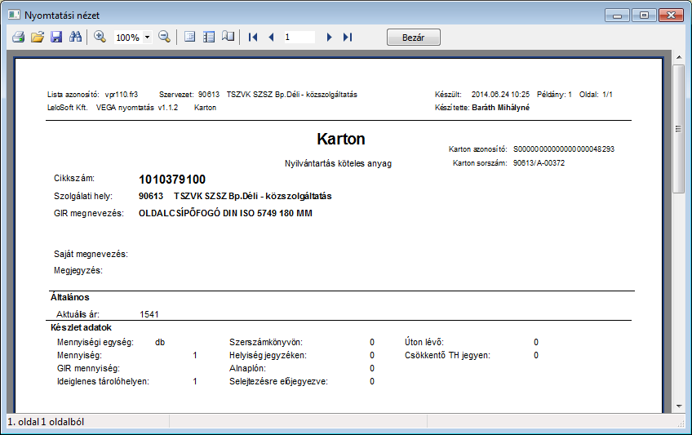Click the Úton lévő label
Image resolution: width=692 pixels, height=435 pixels.
click(424, 342)
